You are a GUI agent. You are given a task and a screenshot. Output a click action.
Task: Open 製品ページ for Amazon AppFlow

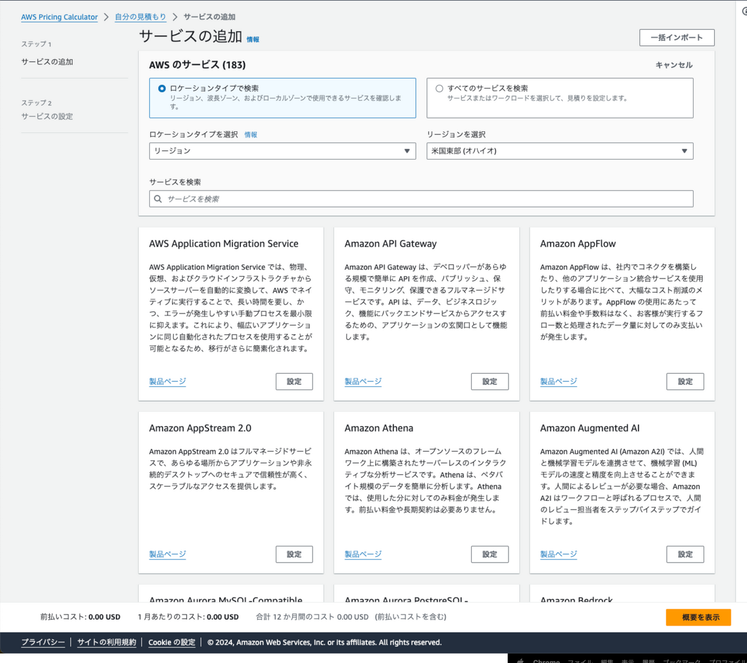(x=558, y=381)
